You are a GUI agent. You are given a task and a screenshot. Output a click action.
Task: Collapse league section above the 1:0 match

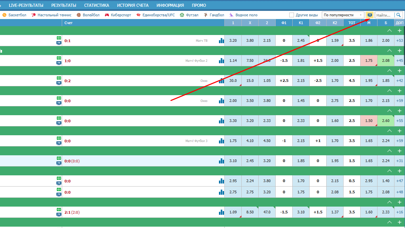point(389,51)
